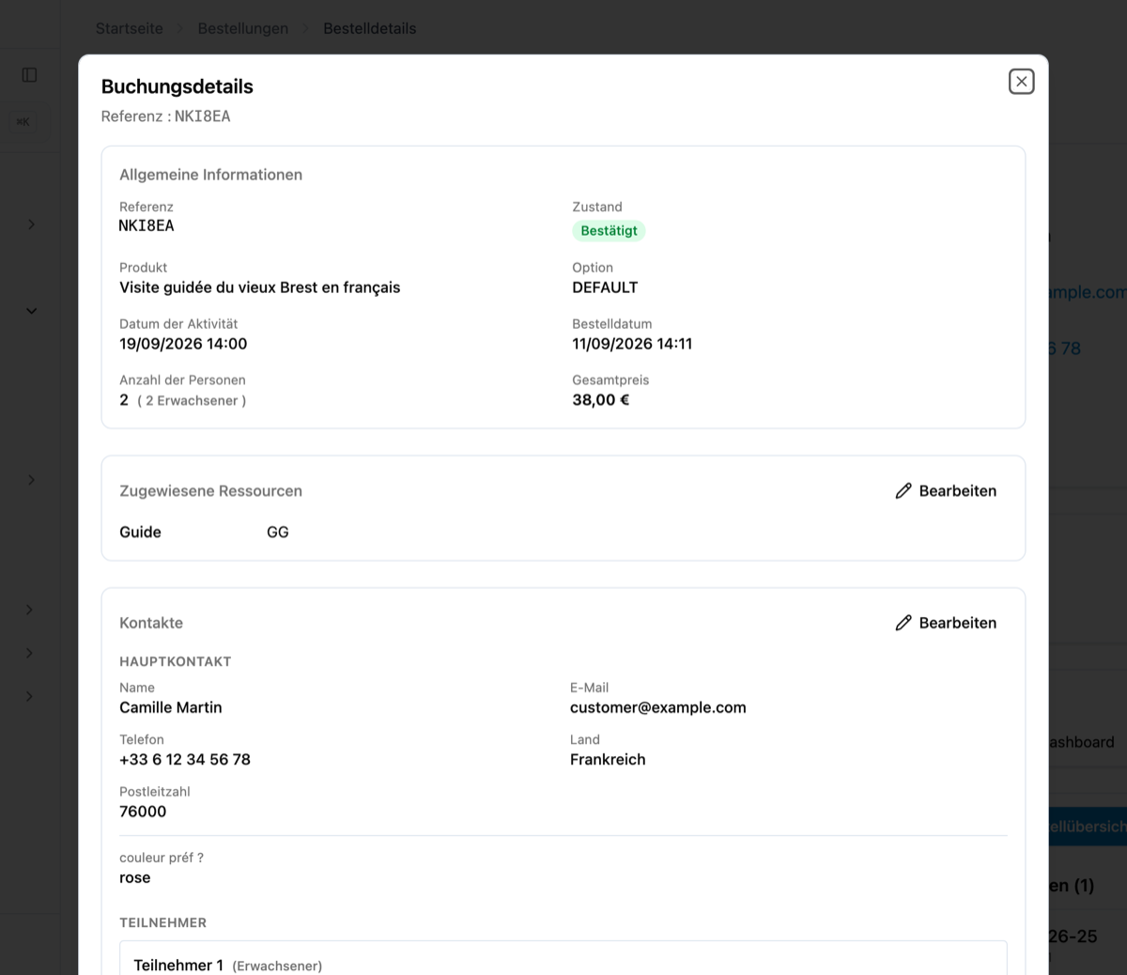1127x975 pixels.
Task: Edit contacts via the Kontakte Bearbeiten button
Action: (x=946, y=623)
